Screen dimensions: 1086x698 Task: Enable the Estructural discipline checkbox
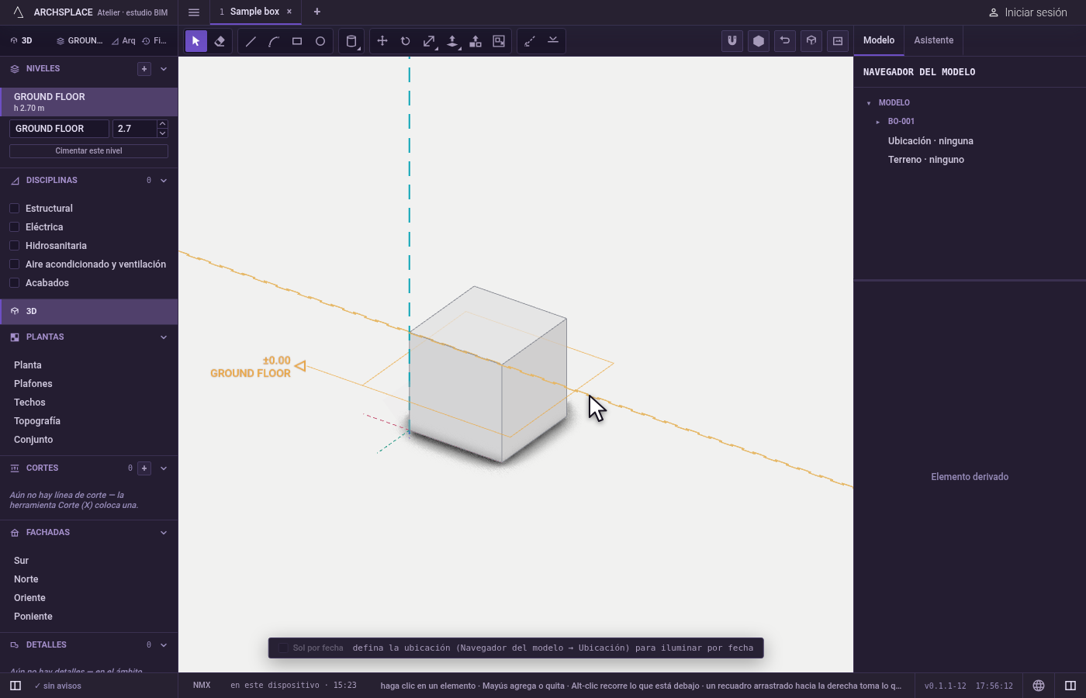coord(14,209)
